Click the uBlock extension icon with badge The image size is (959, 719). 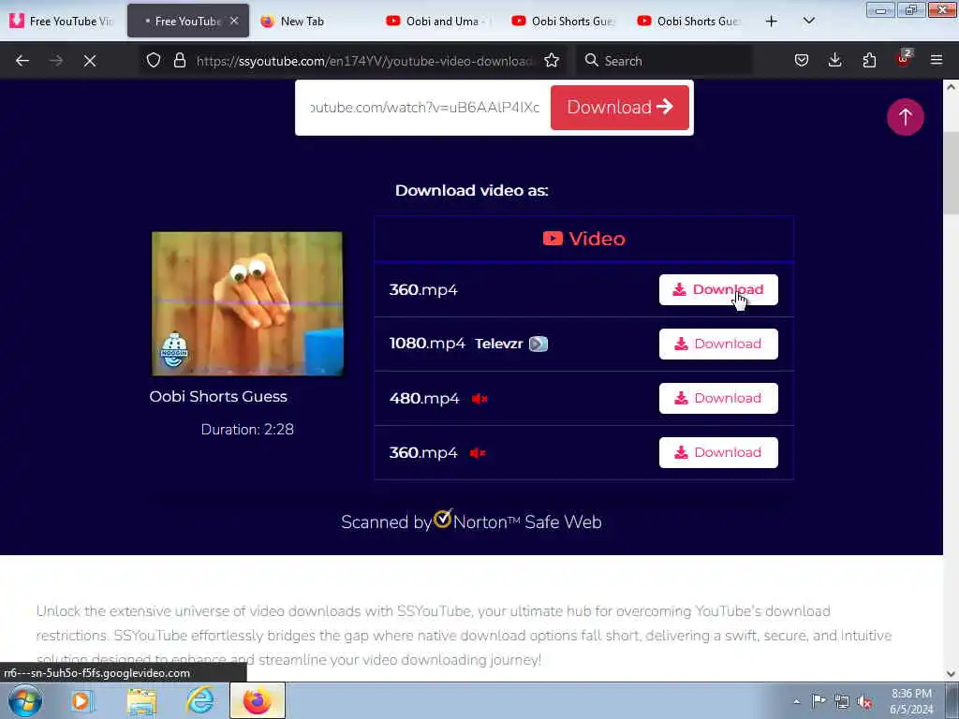pyautogui.click(x=904, y=59)
